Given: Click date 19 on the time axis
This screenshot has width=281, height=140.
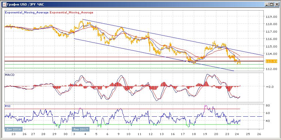Looking at the screenshot, I should pyautogui.click(x=205, y=134).
